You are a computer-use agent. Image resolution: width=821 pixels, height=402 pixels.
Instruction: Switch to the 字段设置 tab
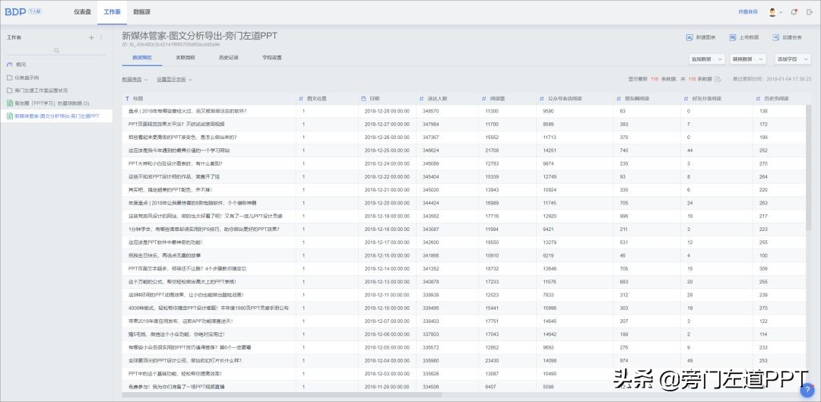coord(271,58)
